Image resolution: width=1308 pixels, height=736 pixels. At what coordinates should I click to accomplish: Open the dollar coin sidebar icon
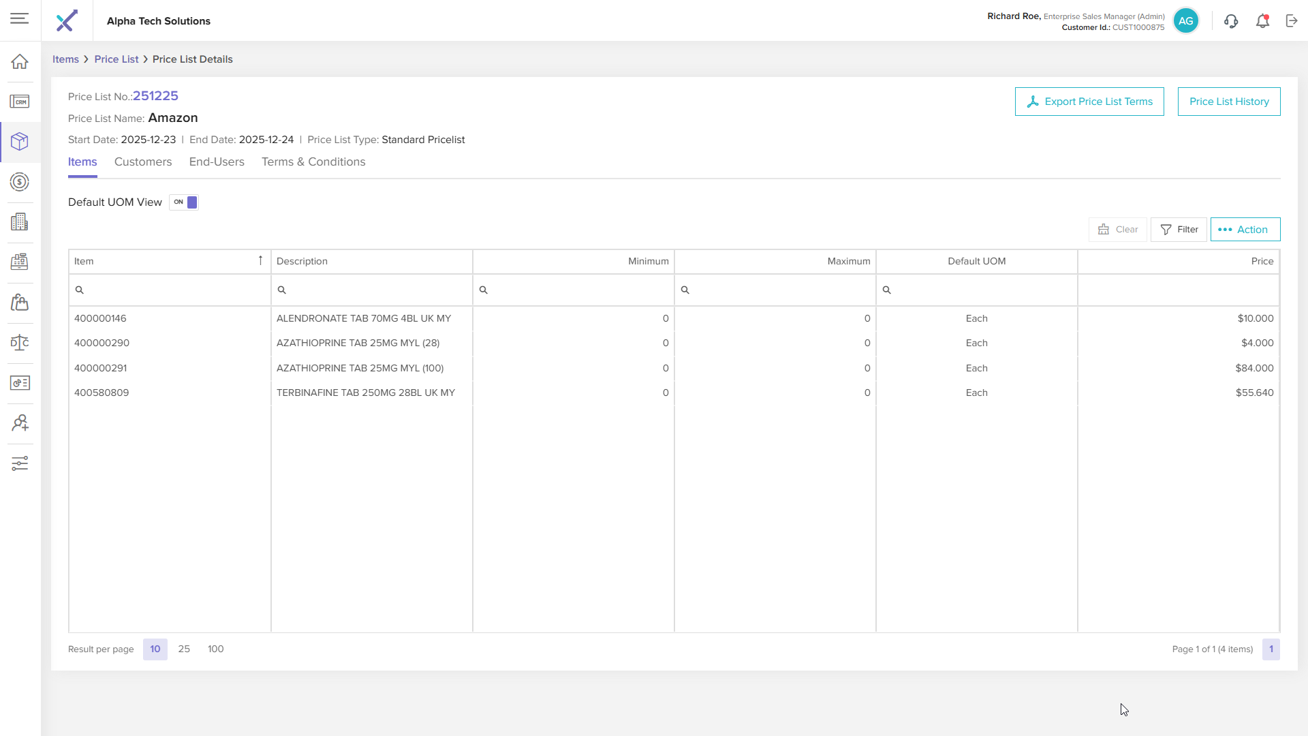pos(20,182)
